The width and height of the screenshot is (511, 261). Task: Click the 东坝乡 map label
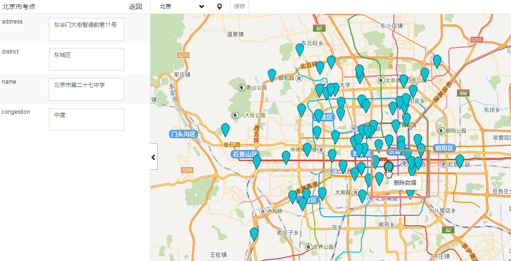point(492,110)
